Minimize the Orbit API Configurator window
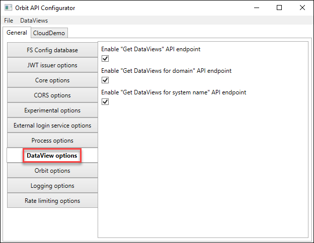This screenshot has width=314, height=243. 257,8
